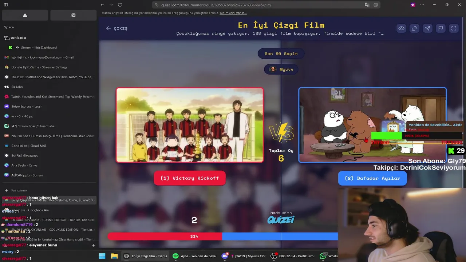Click the paper plane send icon

(x=427, y=28)
